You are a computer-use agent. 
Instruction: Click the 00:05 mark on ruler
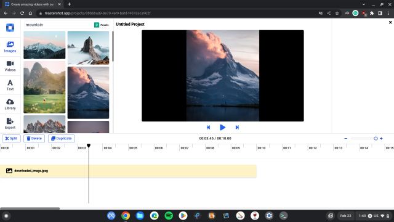point(133,148)
